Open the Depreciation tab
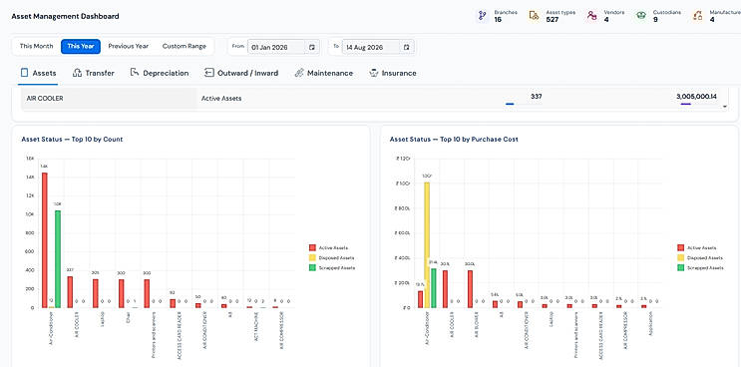 (160, 73)
